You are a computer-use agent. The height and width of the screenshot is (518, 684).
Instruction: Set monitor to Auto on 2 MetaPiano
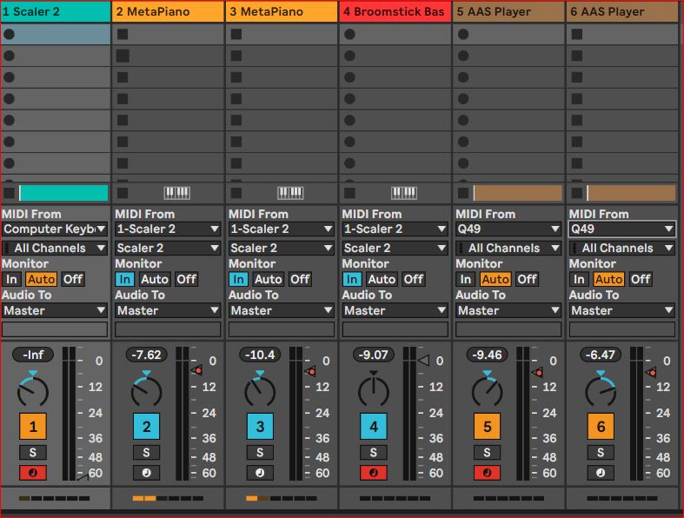(155, 279)
